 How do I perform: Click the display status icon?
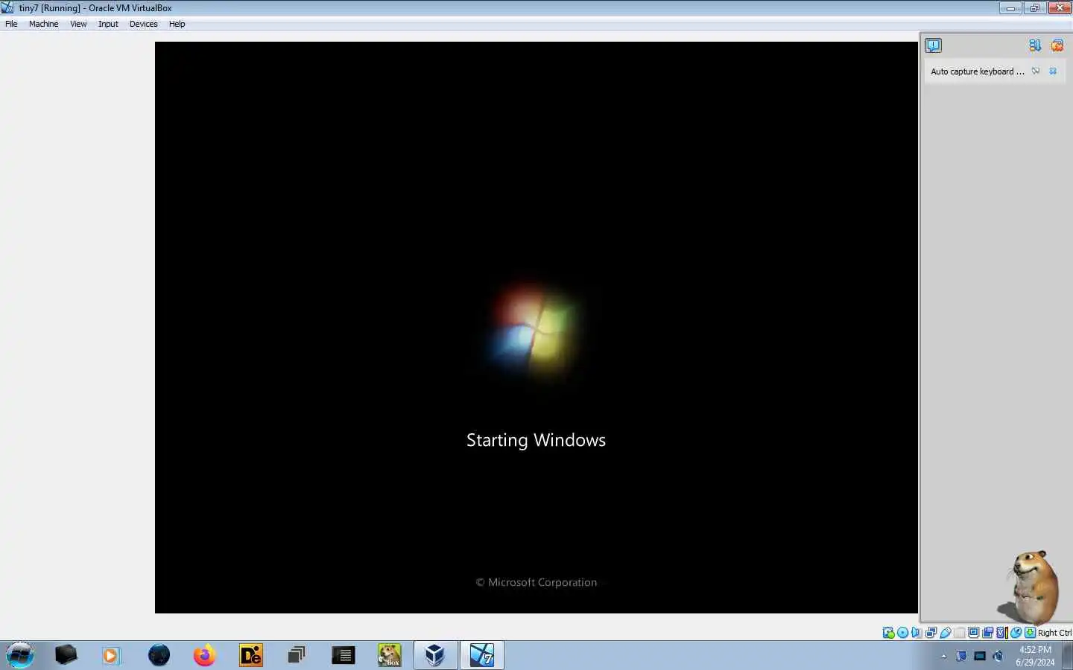coord(973,633)
